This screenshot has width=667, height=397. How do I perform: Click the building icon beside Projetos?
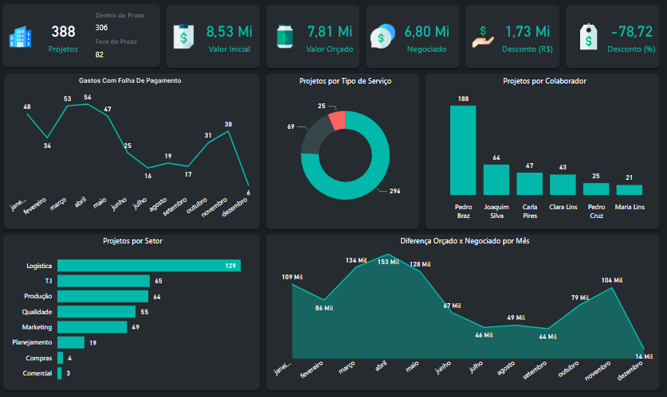tap(22, 37)
